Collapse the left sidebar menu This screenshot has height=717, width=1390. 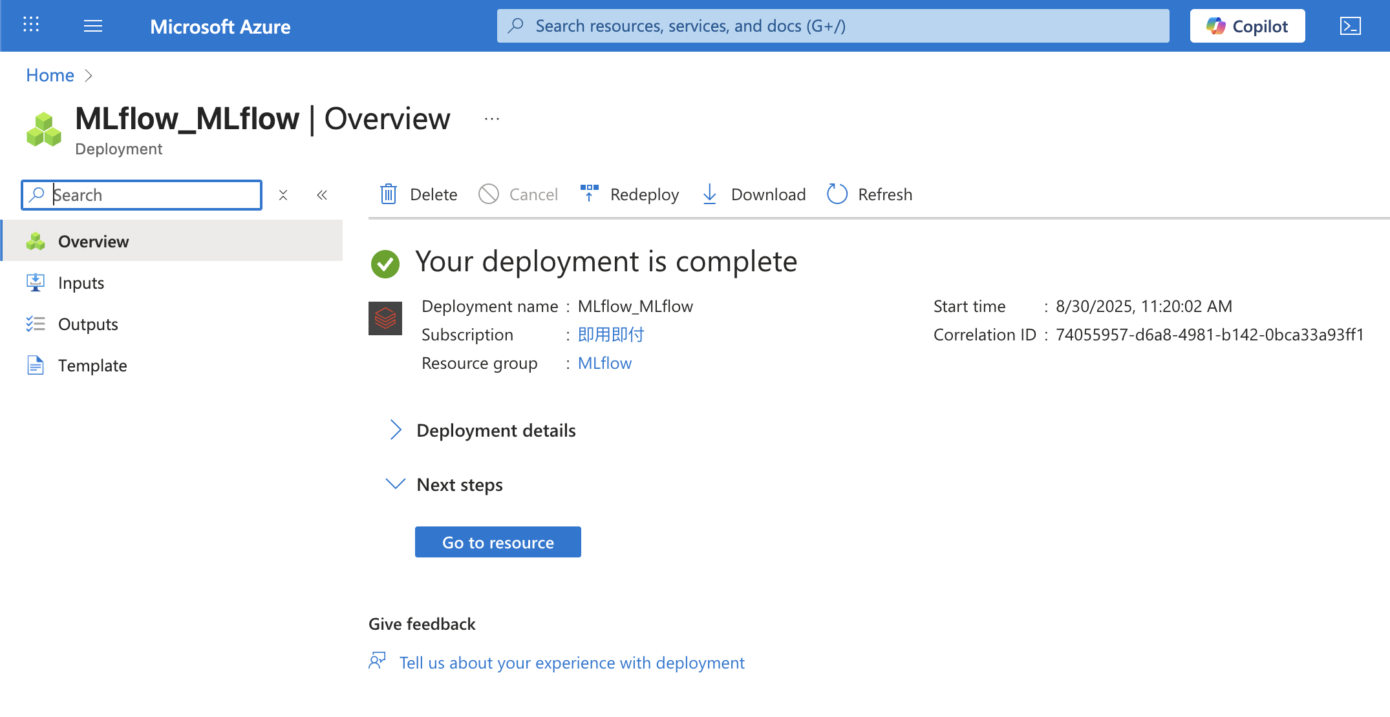(322, 195)
